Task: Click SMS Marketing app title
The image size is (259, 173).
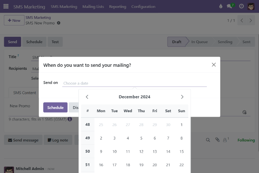Action: [x=29, y=7]
